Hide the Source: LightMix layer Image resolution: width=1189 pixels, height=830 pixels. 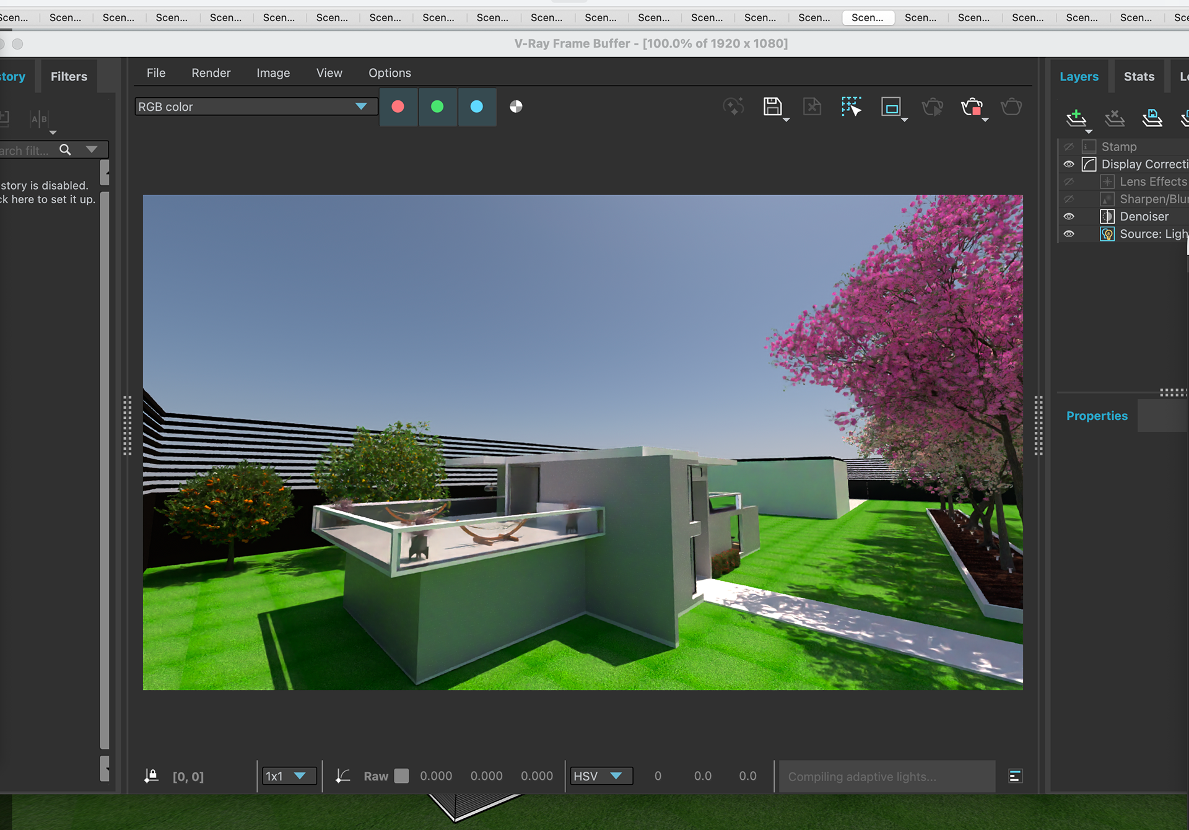tap(1069, 234)
